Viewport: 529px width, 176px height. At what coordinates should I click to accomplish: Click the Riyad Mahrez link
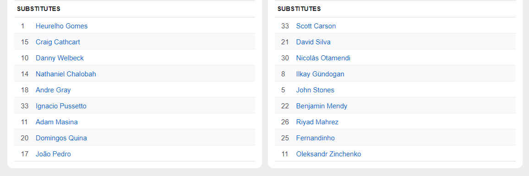317,122
